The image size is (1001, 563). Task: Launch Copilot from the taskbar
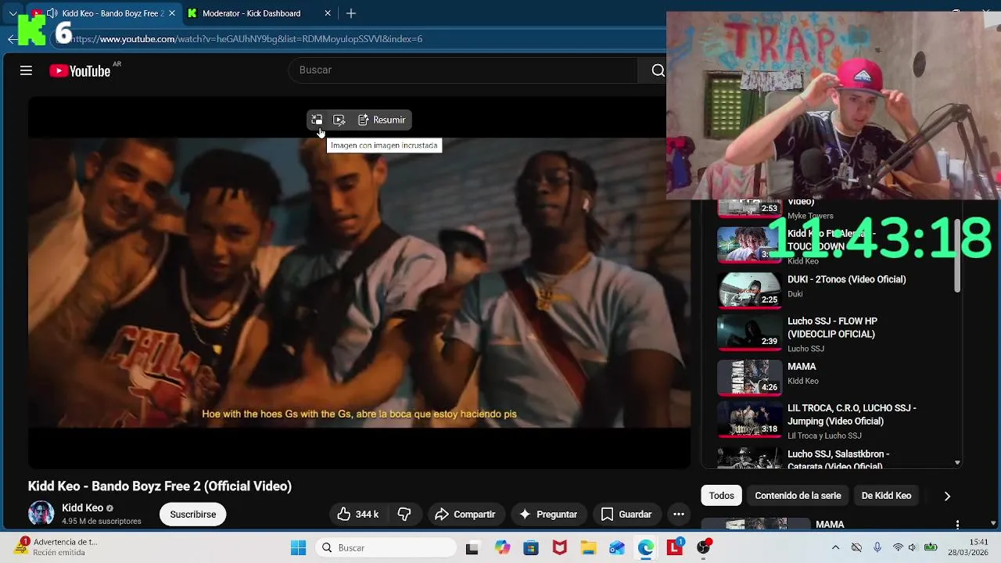(502, 548)
